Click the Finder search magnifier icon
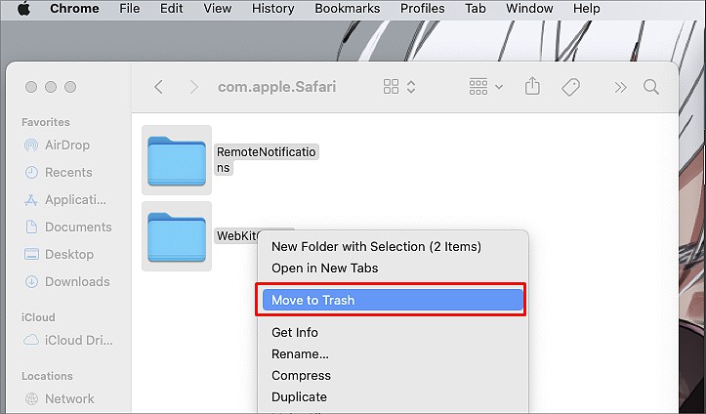This screenshot has height=414, width=706. click(x=651, y=87)
